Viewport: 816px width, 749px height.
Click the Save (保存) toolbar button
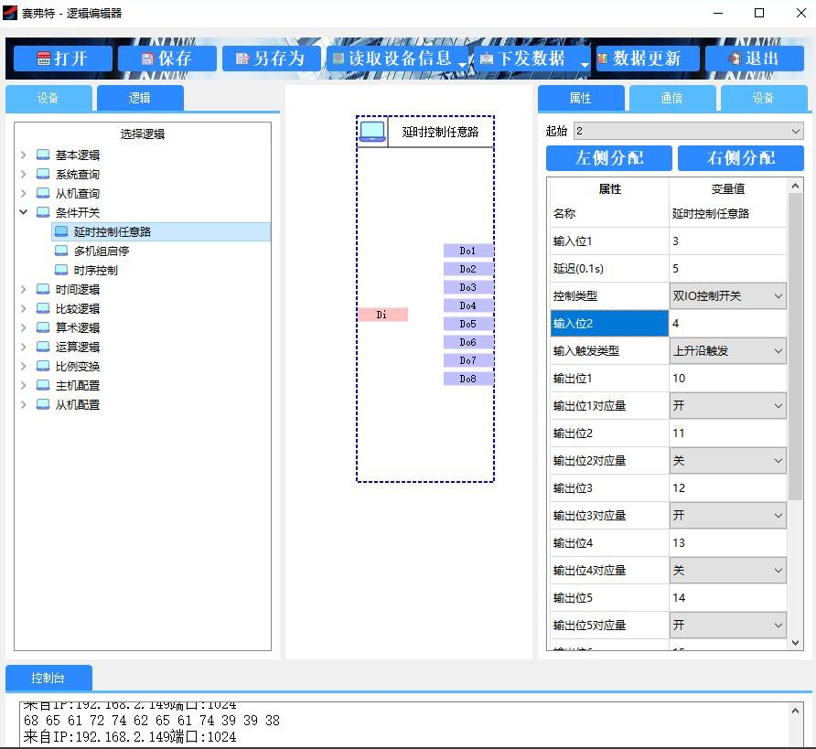[x=166, y=59]
